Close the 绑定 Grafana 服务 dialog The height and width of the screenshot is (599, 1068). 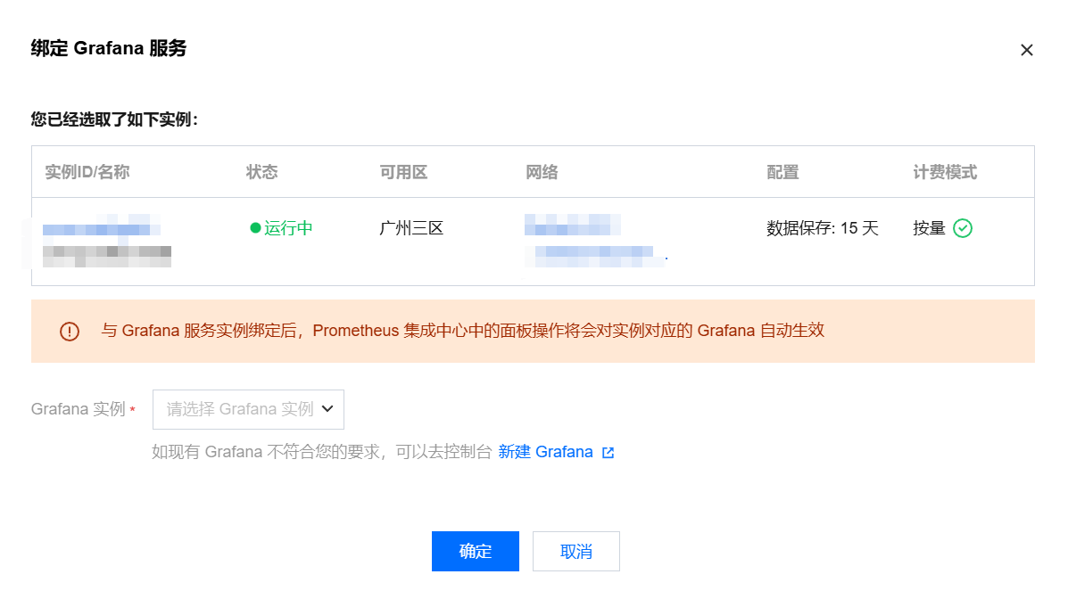pos(1026,50)
